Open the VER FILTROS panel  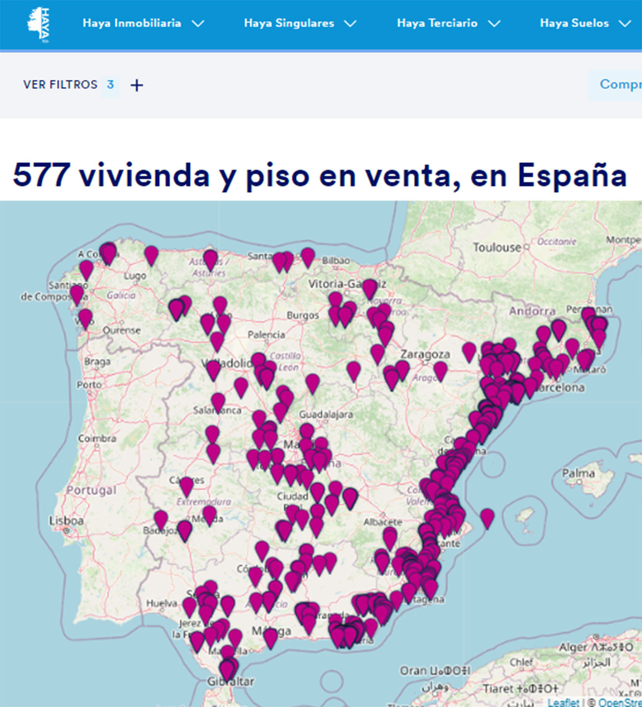pyautogui.click(x=60, y=85)
